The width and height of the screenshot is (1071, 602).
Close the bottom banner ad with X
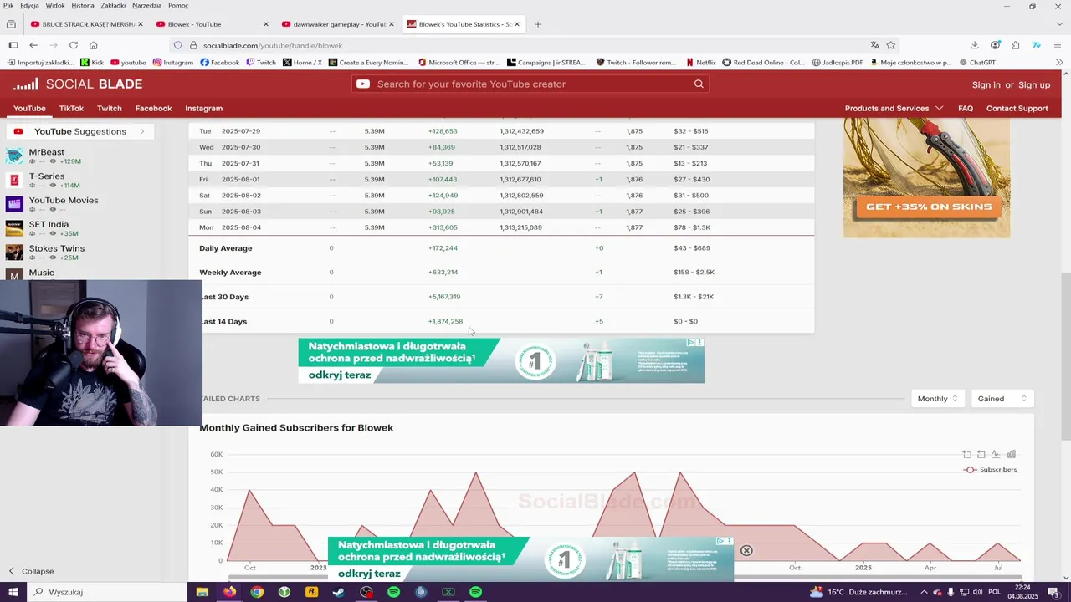(746, 550)
